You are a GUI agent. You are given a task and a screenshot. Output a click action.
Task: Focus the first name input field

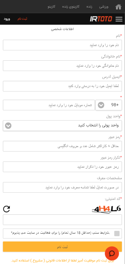point(62,45)
